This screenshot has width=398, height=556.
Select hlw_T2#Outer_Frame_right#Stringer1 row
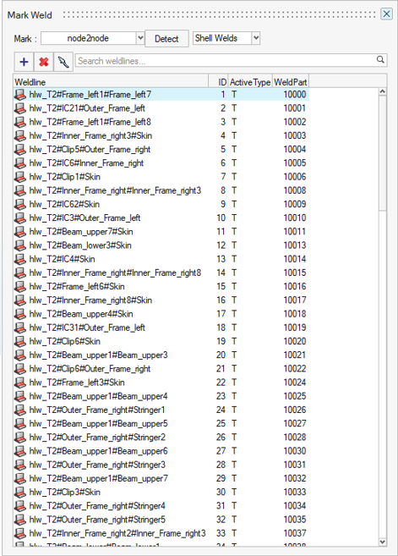(161, 410)
